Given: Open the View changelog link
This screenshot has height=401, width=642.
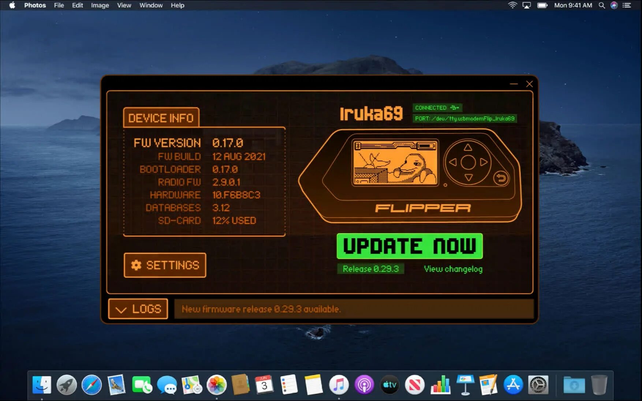Looking at the screenshot, I should pos(453,269).
